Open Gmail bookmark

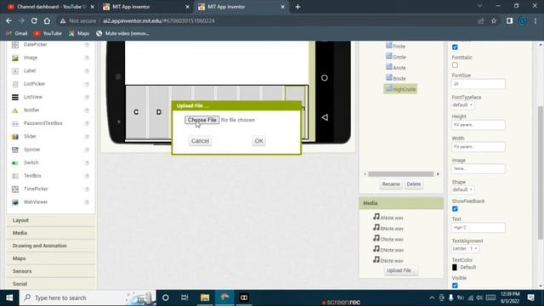pos(17,33)
